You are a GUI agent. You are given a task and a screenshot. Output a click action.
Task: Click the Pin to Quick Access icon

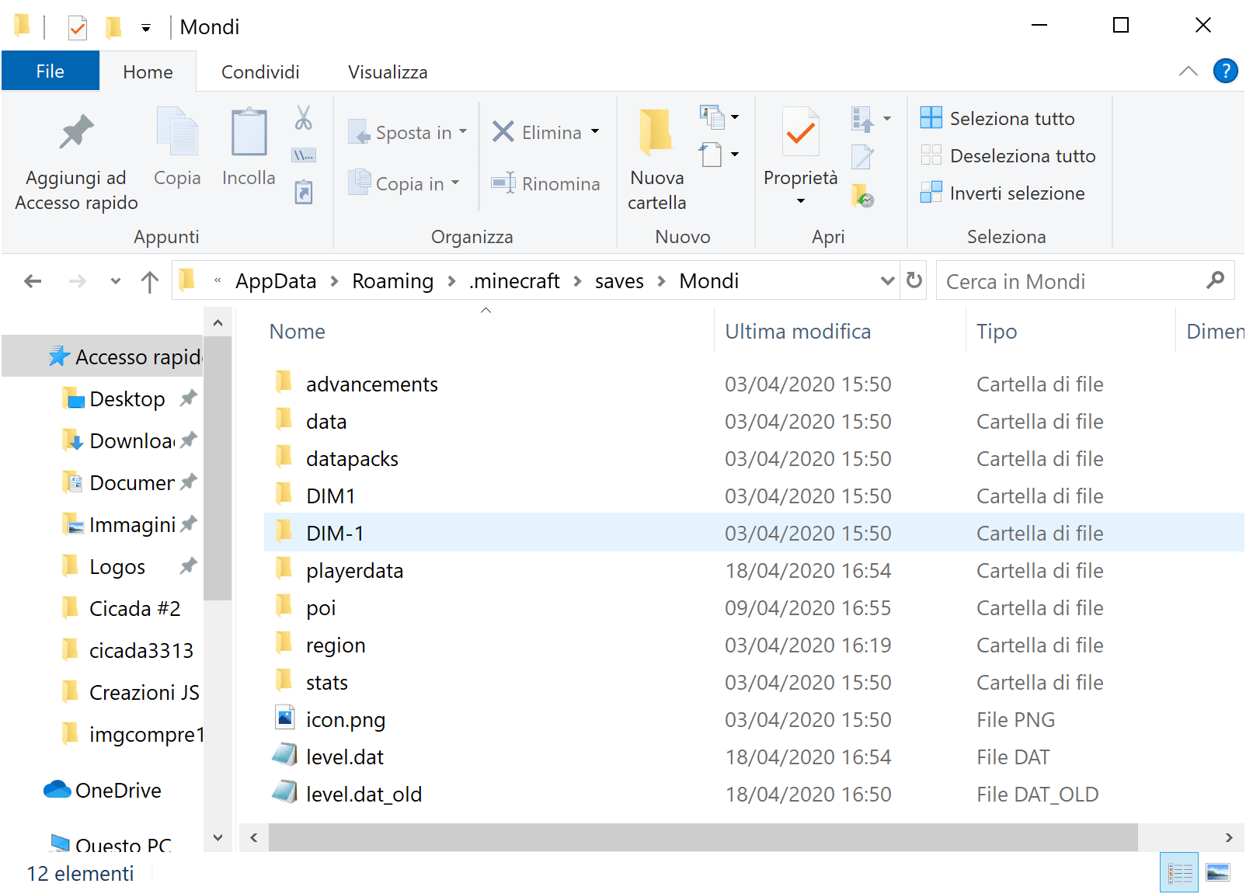click(76, 132)
